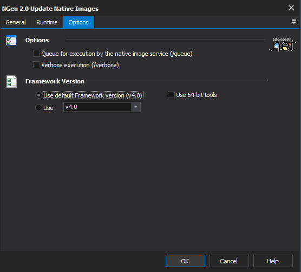Click inside the v4.0 version field

(x=97, y=107)
